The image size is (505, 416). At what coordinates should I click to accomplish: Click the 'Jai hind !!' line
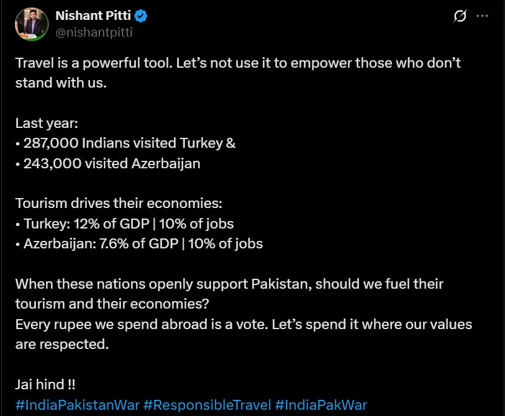[45, 384]
